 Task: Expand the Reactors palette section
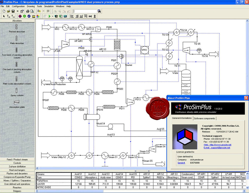coord(17,187)
